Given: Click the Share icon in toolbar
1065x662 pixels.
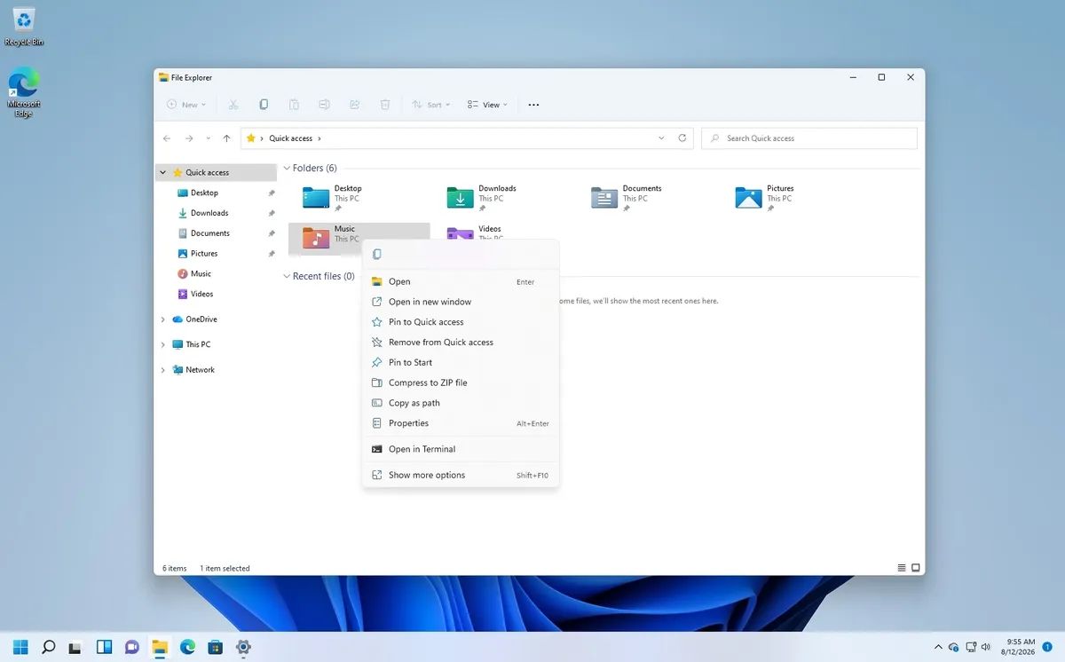Looking at the screenshot, I should tap(354, 105).
